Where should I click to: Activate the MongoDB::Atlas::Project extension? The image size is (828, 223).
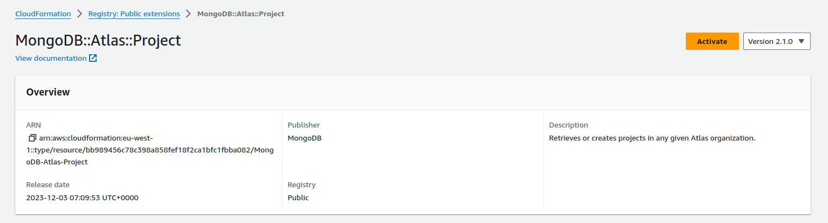712,41
